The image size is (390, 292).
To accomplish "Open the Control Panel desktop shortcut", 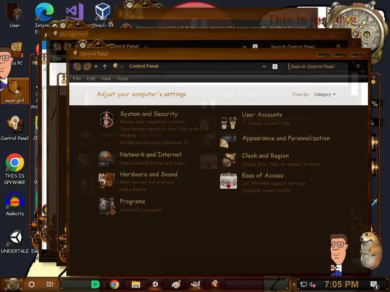I will tap(15, 128).
